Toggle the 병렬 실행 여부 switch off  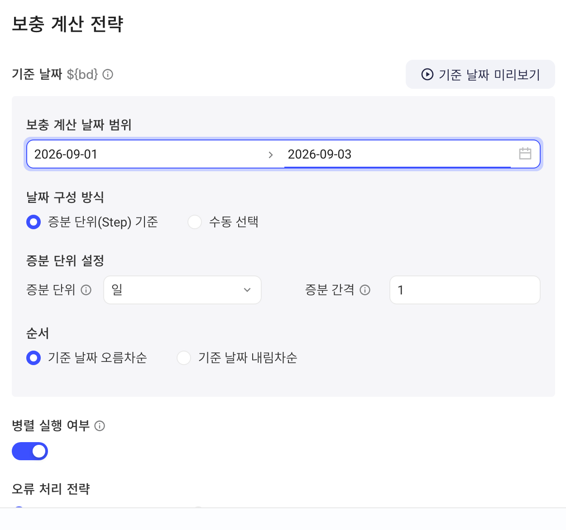pos(30,451)
